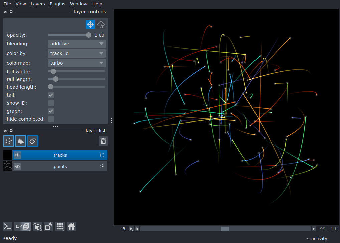Open the Plugins menu
This screenshot has width=340, height=243.
coord(57,4)
